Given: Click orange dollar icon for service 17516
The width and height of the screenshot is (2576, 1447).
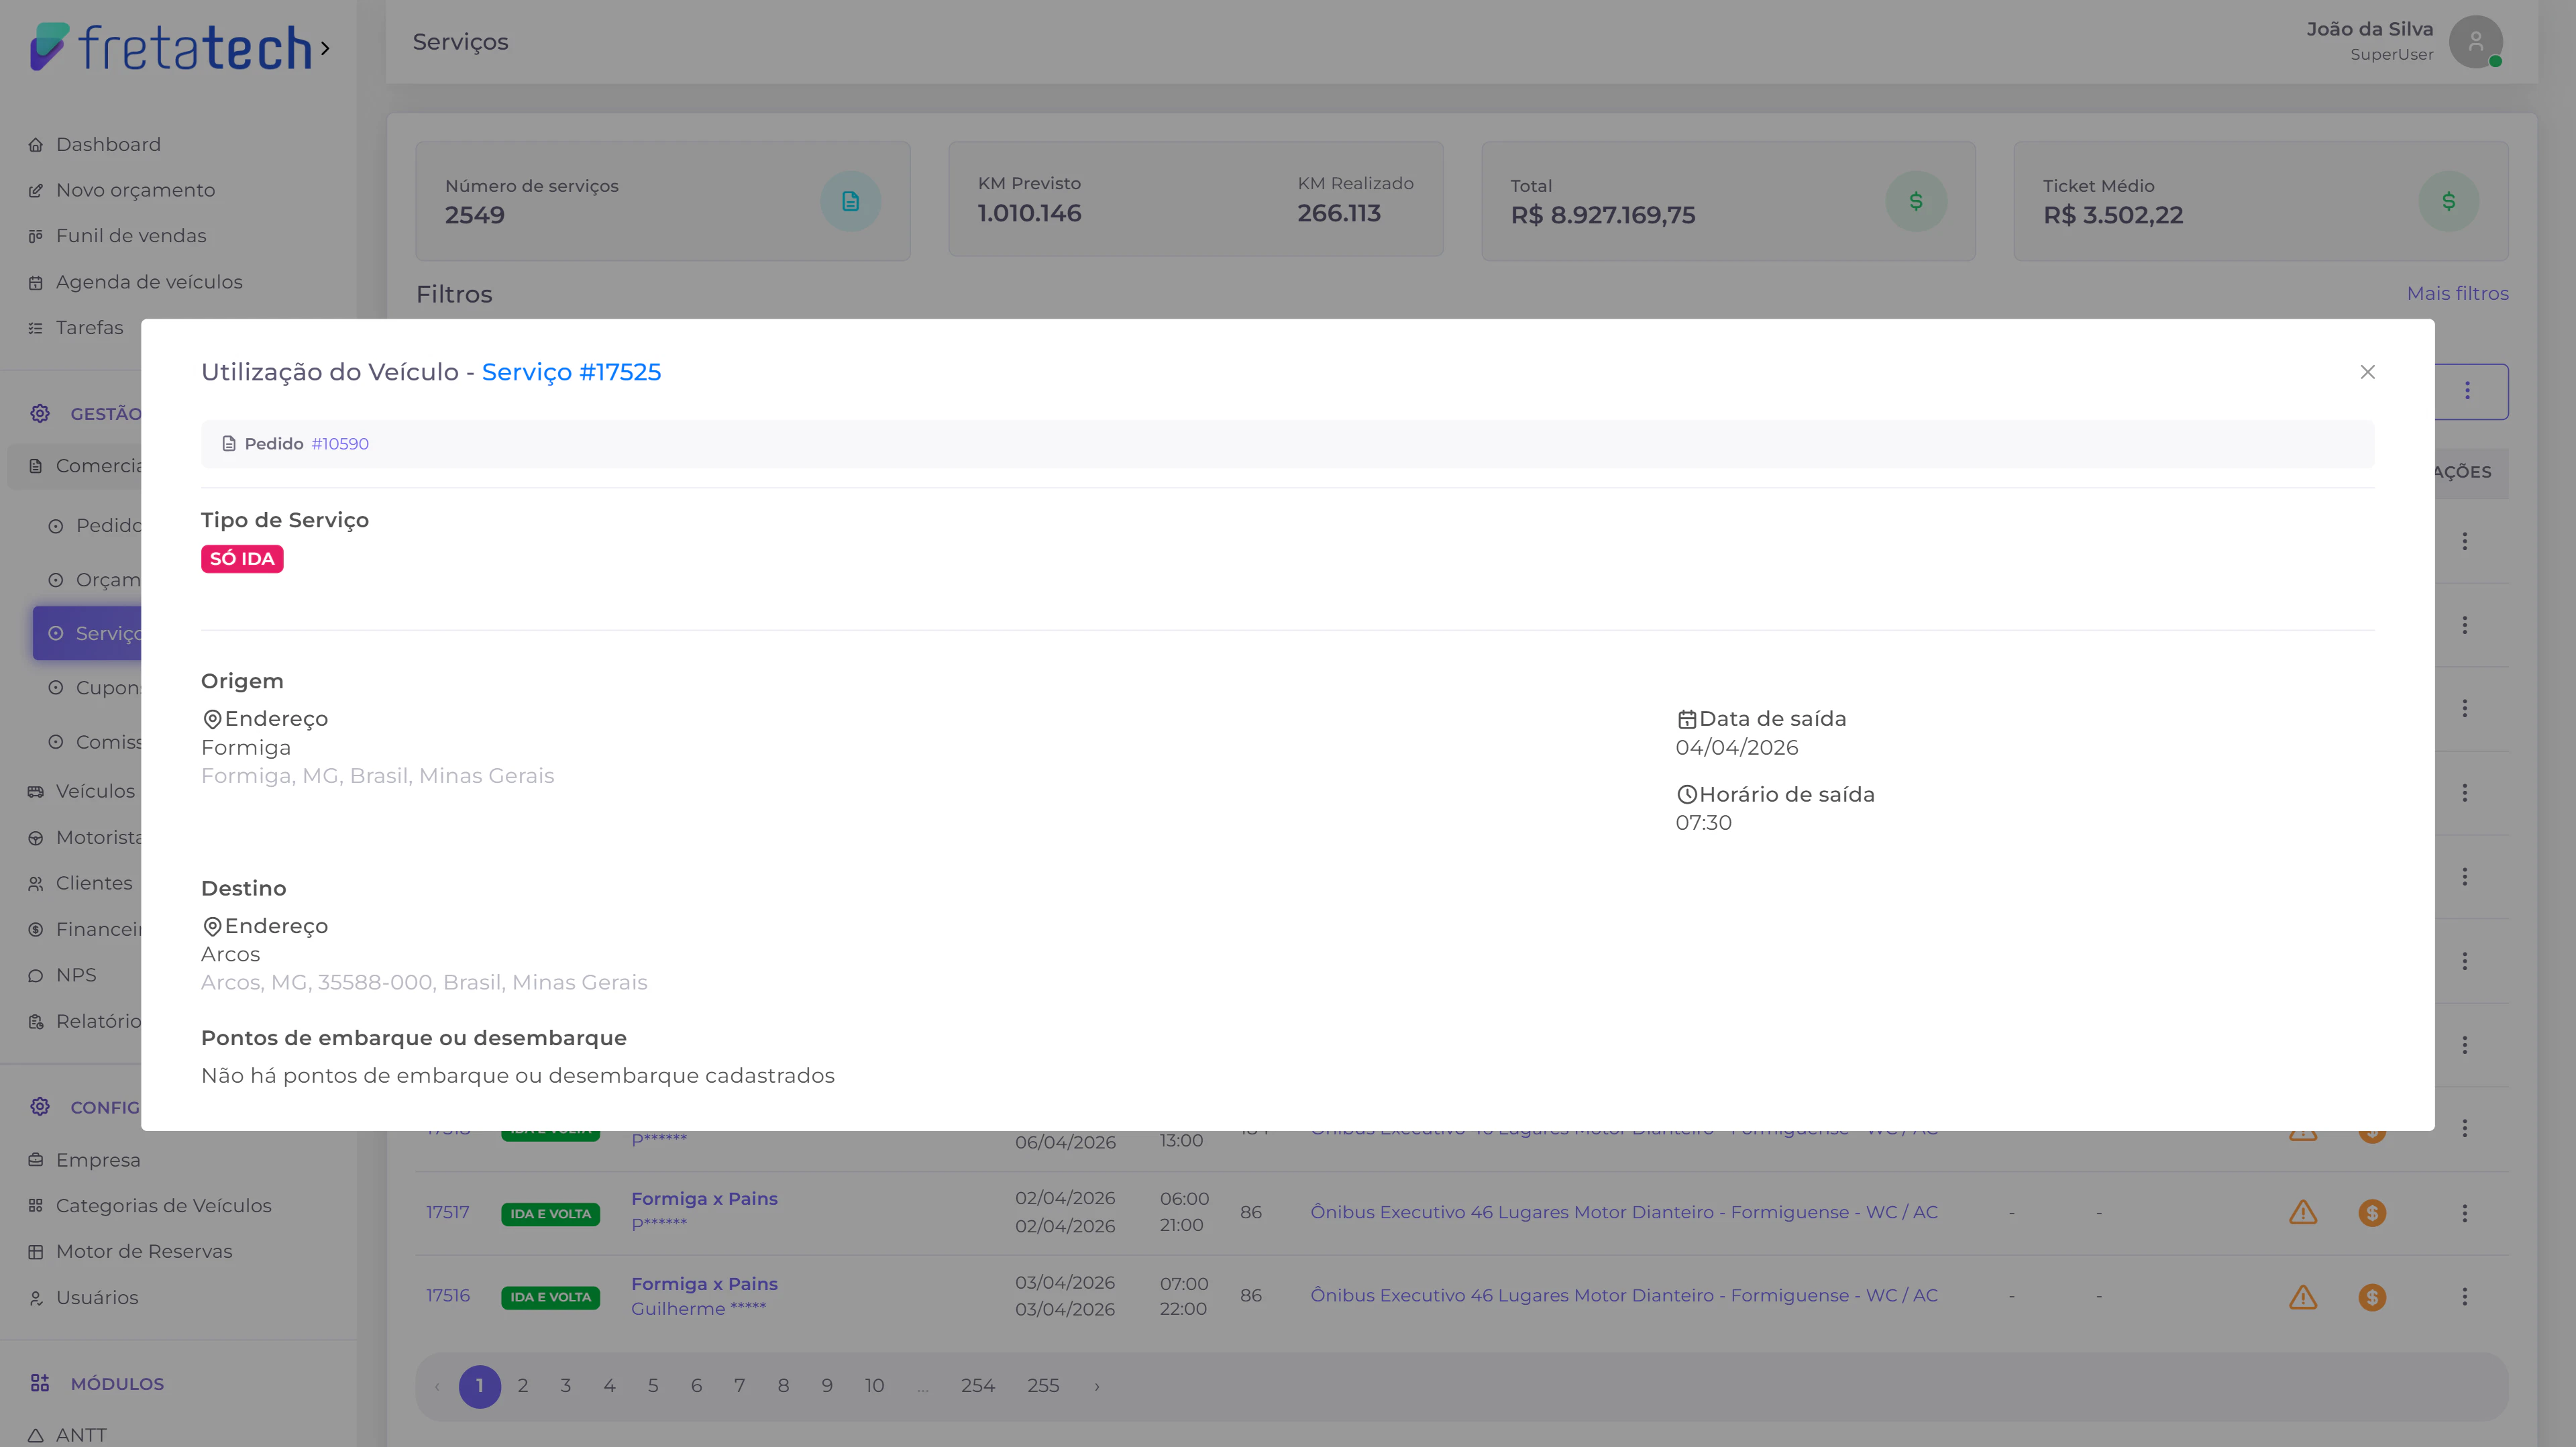Looking at the screenshot, I should tap(2371, 1297).
